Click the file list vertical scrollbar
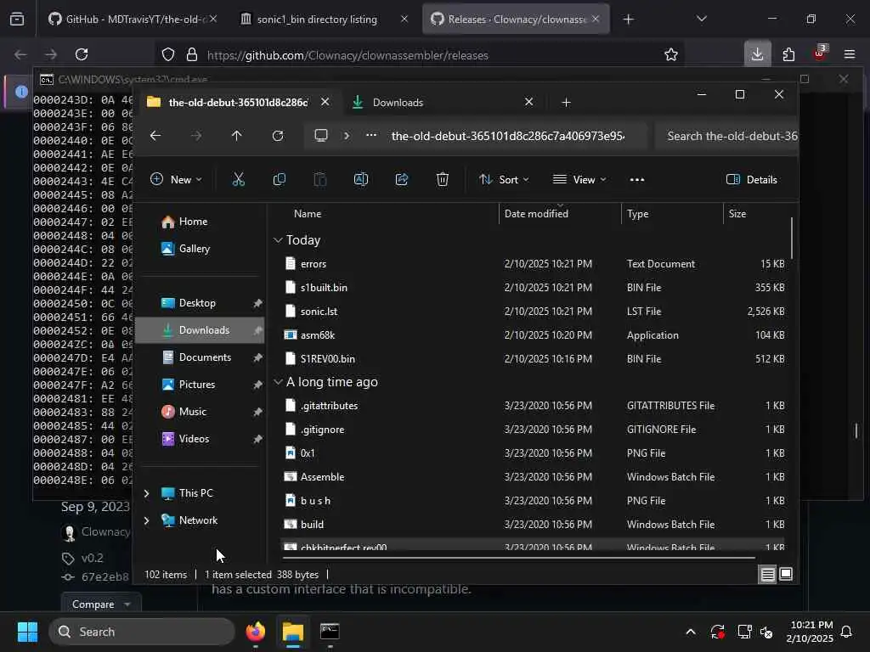The width and height of the screenshot is (870, 652). pyautogui.click(x=791, y=239)
